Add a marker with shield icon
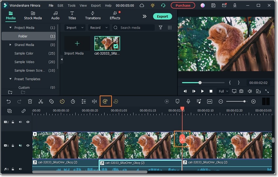Viewport: 278px width, 177px height. pyautogui.click(x=177, y=101)
